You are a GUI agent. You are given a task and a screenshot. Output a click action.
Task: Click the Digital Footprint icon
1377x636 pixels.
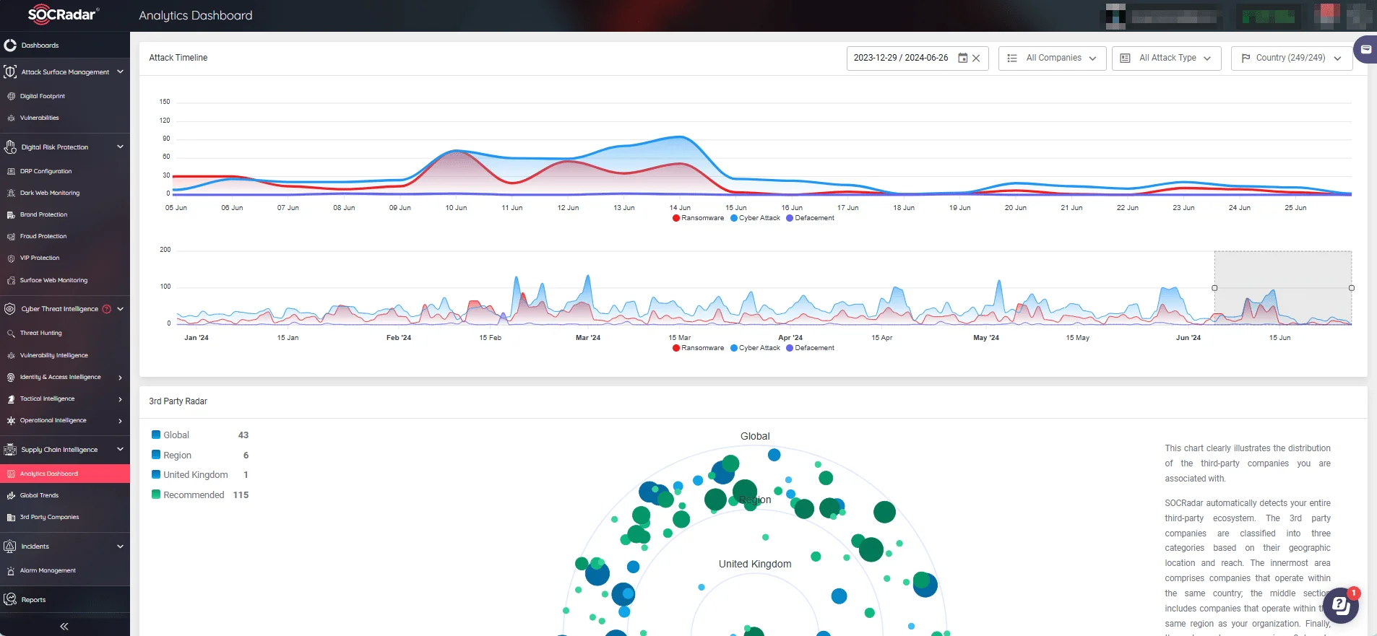coord(11,96)
